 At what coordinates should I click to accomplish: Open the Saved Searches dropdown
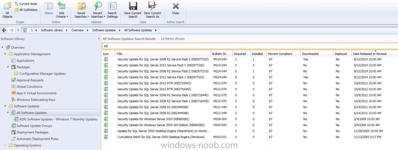click(82, 10)
